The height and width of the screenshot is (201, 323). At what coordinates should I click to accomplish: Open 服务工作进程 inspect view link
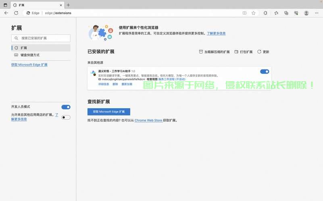(172, 79)
